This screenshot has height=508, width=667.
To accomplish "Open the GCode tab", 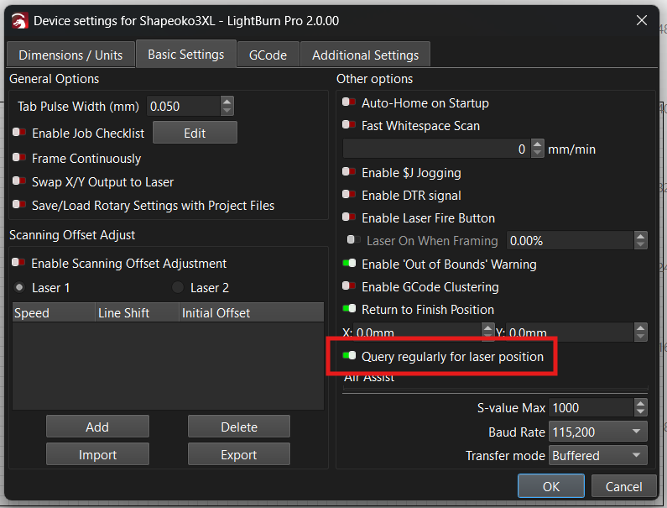I will [x=268, y=55].
